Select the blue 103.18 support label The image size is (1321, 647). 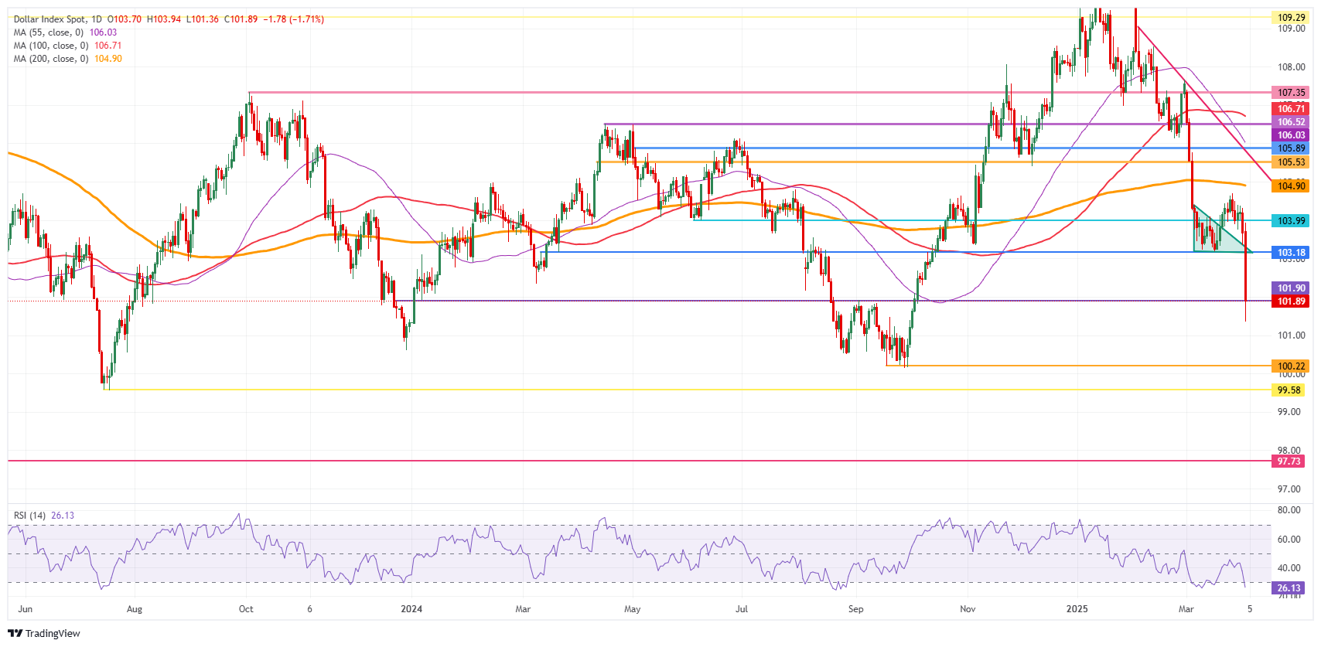point(1290,253)
